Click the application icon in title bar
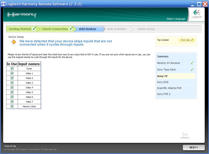209x154 pixels. 3,4
